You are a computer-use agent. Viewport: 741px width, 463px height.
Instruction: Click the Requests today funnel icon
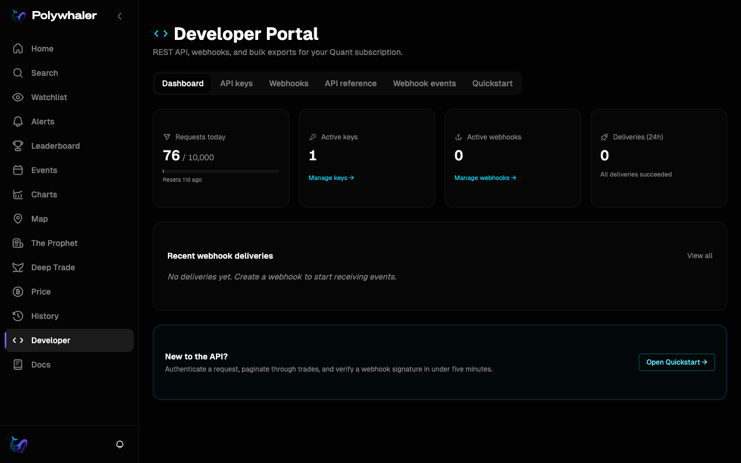[x=167, y=137]
